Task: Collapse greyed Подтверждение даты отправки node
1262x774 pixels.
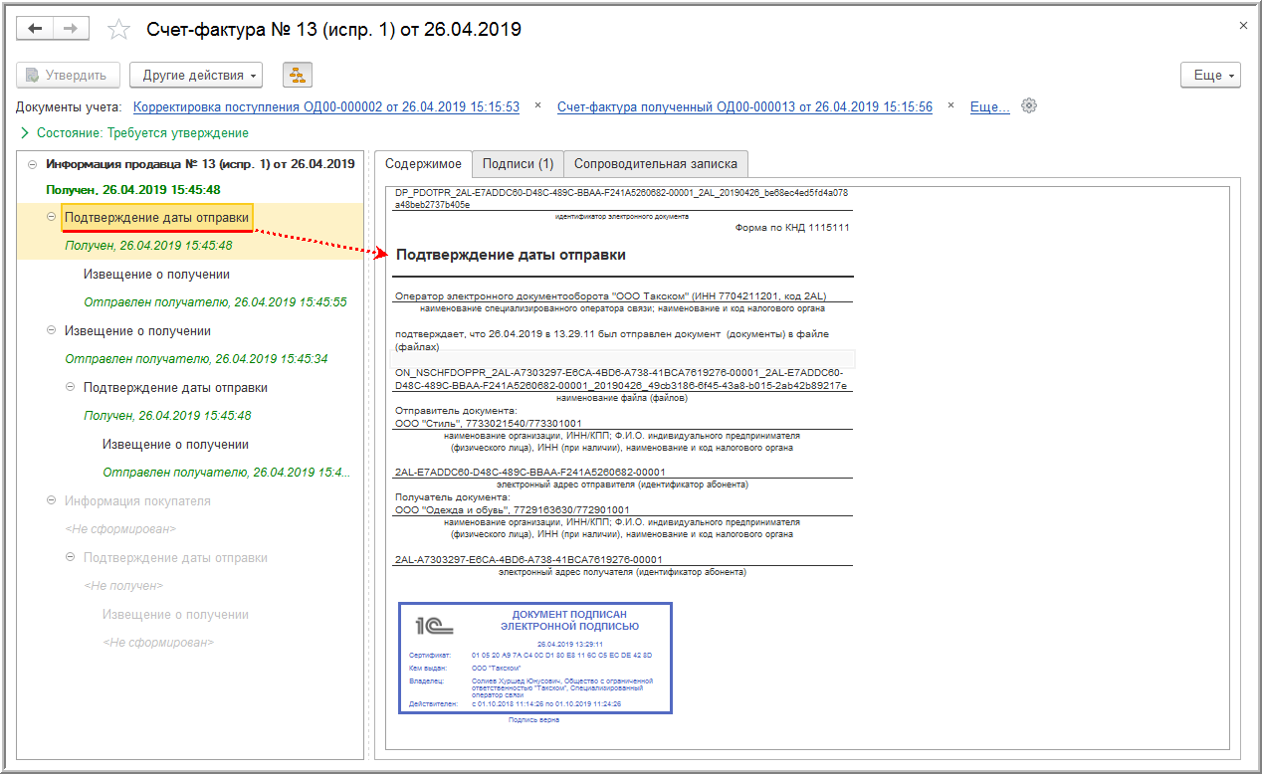Action: (x=71, y=557)
